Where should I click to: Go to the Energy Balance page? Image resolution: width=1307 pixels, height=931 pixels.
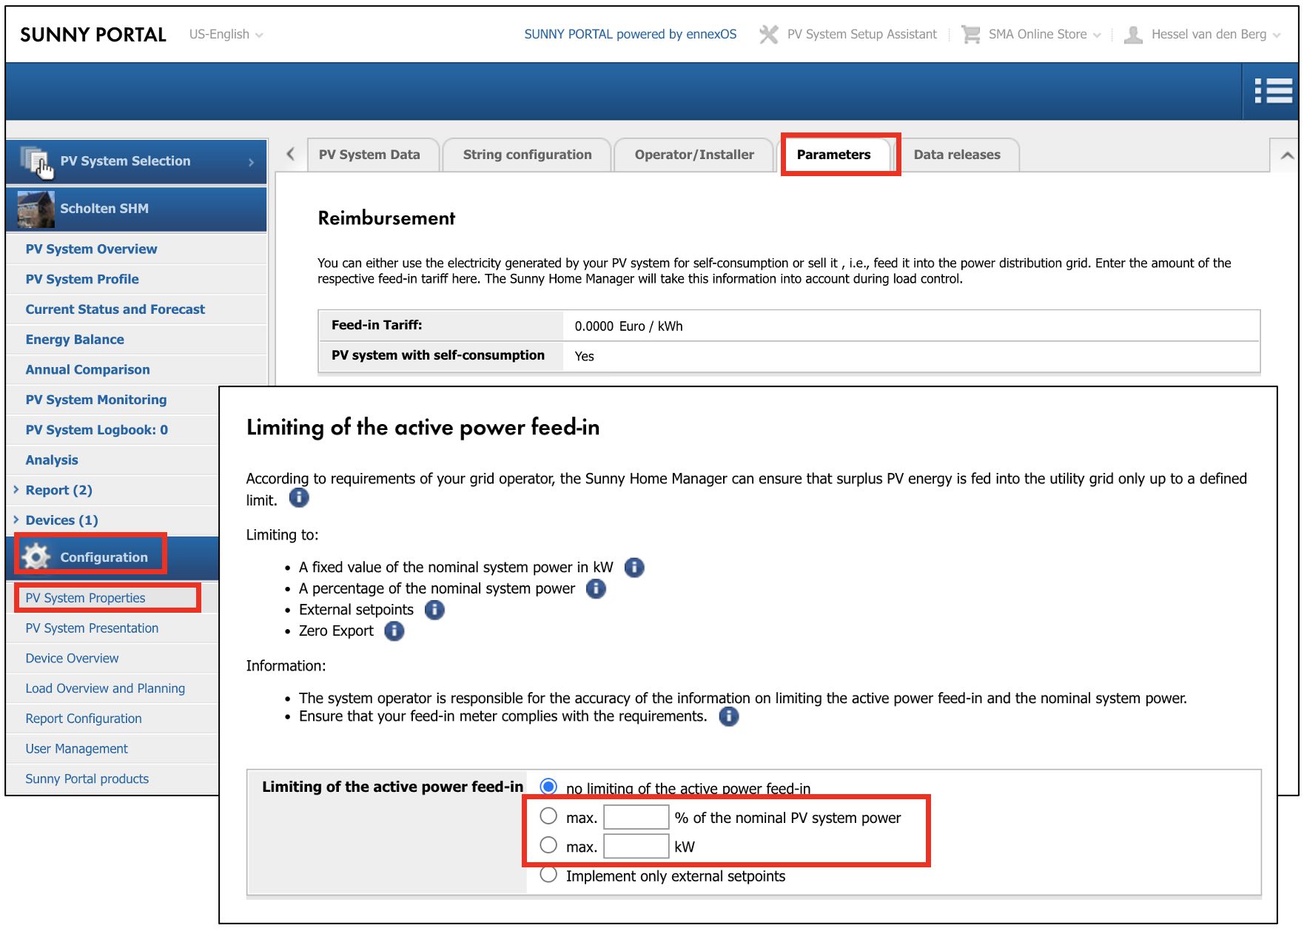74,339
